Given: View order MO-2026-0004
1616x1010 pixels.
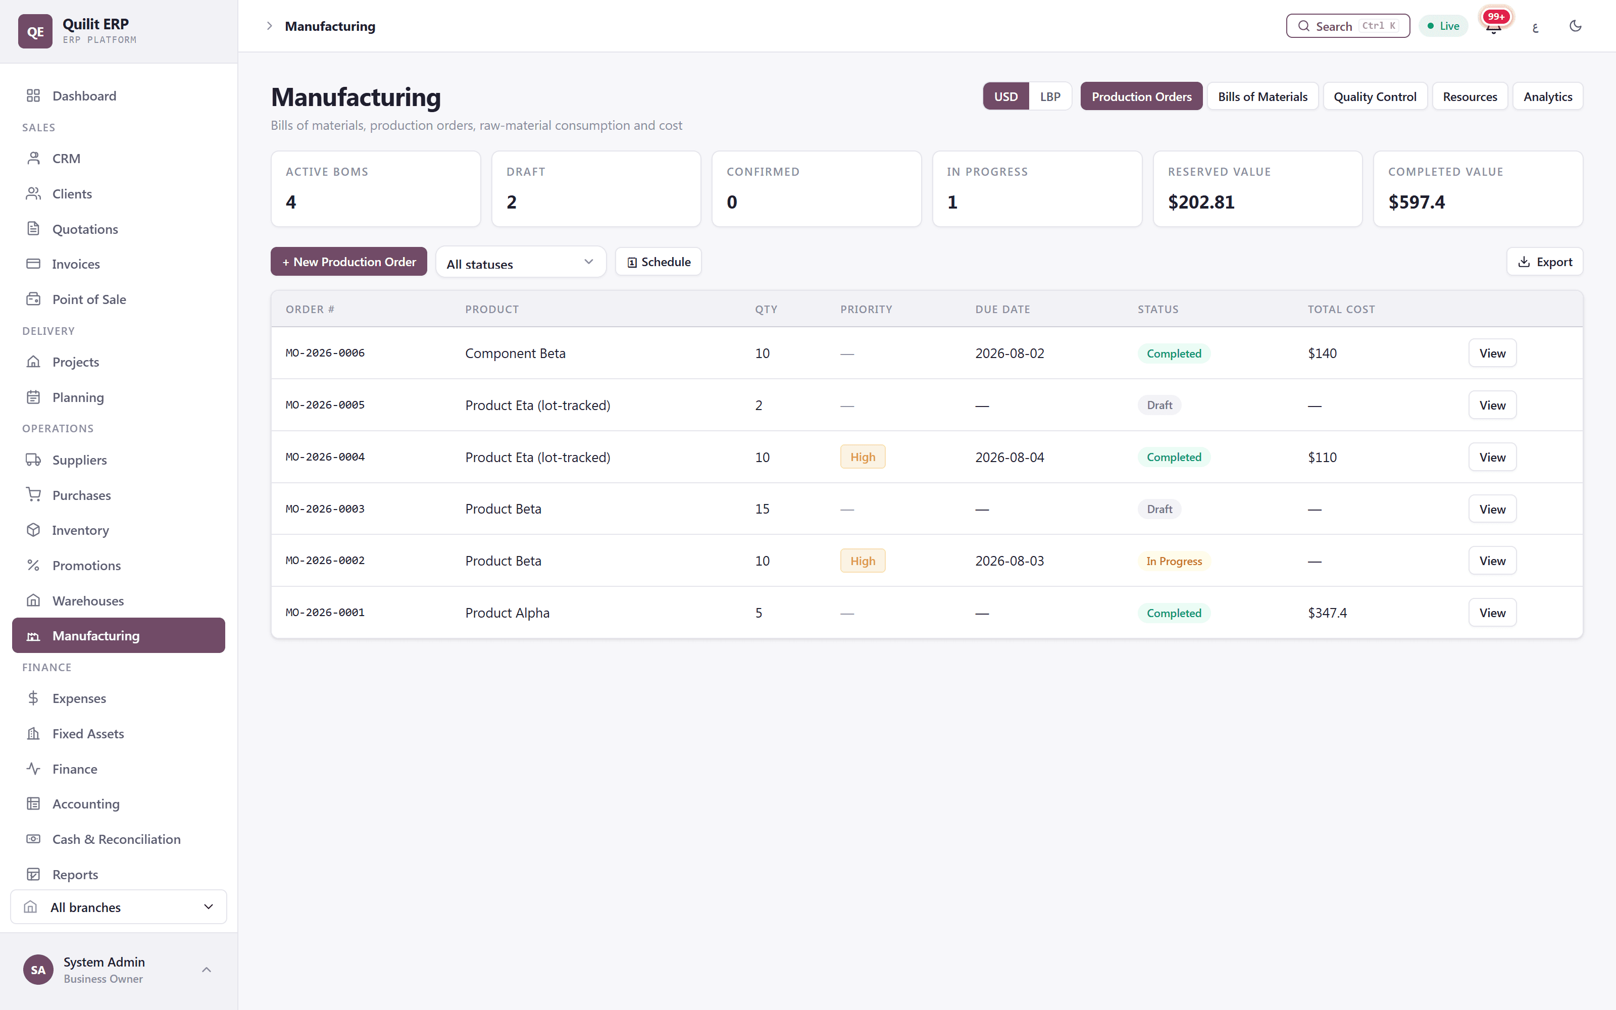Looking at the screenshot, I should click(x=1492, y=457).
